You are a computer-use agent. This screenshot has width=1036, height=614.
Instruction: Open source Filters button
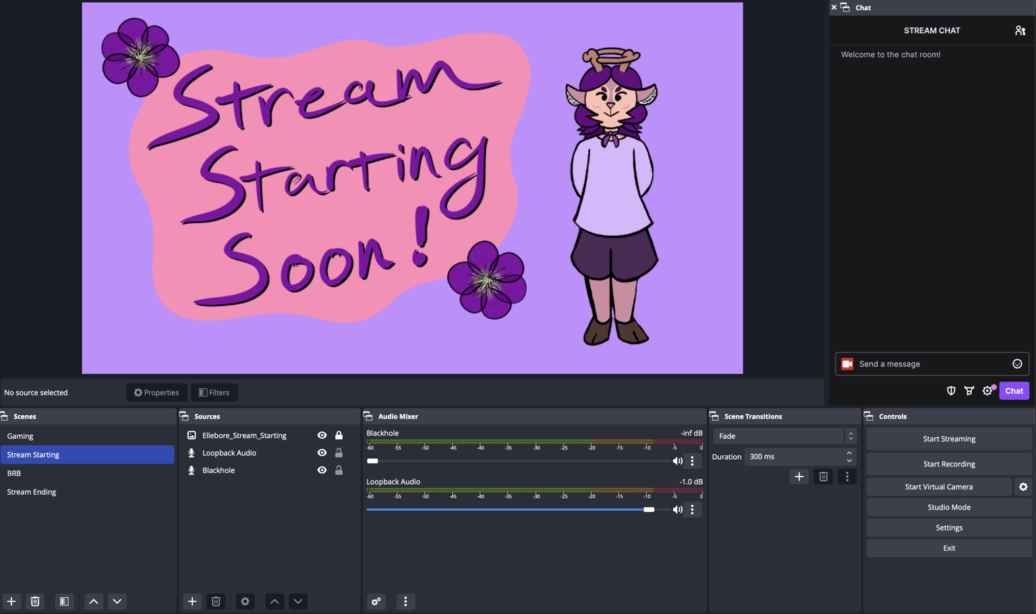pyautogui.click(x=214, y=392)
